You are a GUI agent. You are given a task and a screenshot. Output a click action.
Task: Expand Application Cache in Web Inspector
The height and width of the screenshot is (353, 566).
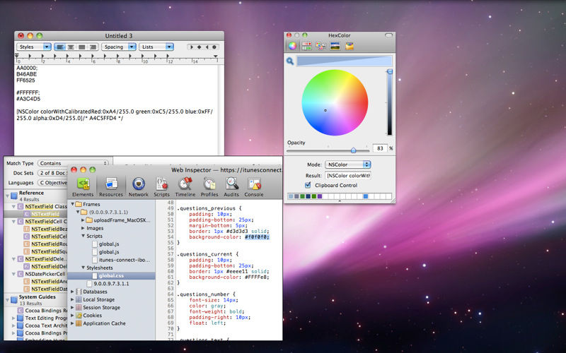[x=72, y=323]
